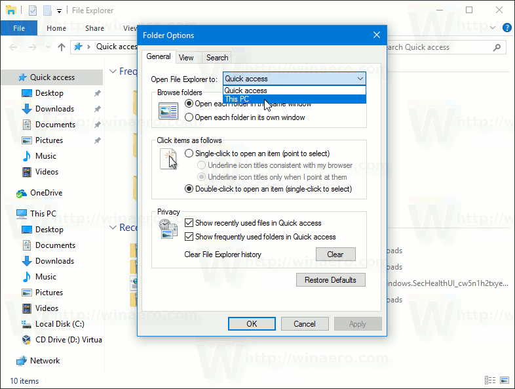Screen dimensions: 515x389
Task: Switch to the Share ribbon tab
Action: pyautogui.click(x=94, y=28)
